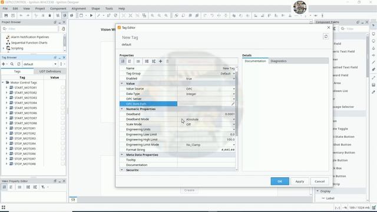377x212 pixels.
Task: Open the File menu
Action: (5, 8)
